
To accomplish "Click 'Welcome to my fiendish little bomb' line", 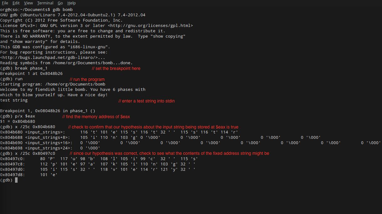I will point(73,90).
